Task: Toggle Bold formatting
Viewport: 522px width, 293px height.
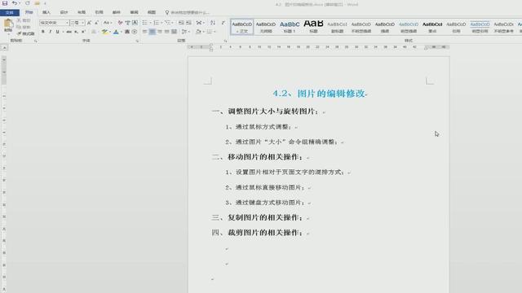Action: [43, 32]
